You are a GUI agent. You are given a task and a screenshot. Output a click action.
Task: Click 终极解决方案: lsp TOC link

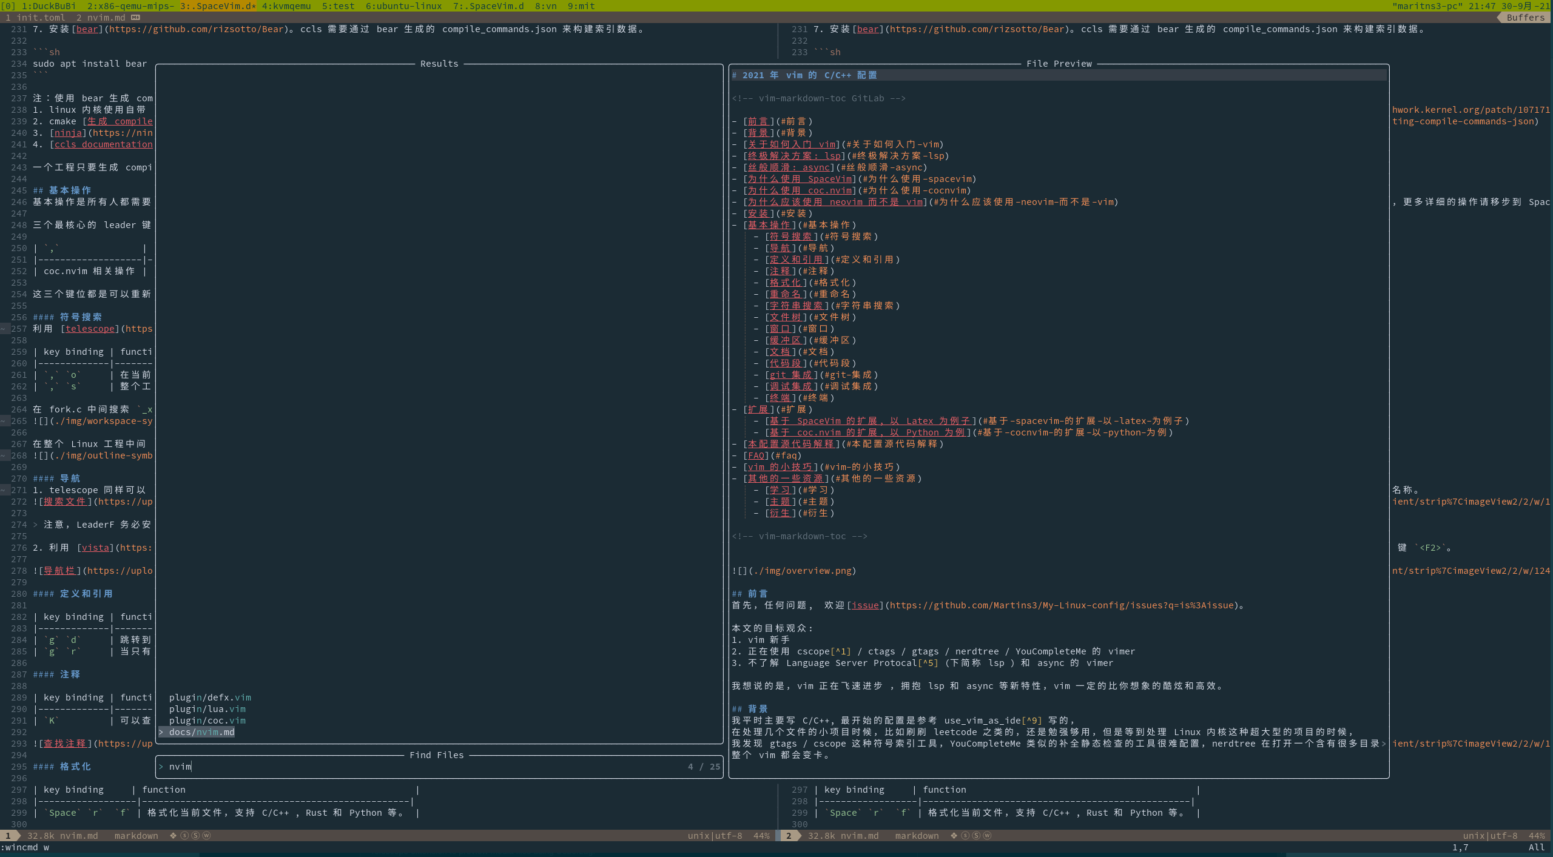pyautogui.click(x=794, y=156)
